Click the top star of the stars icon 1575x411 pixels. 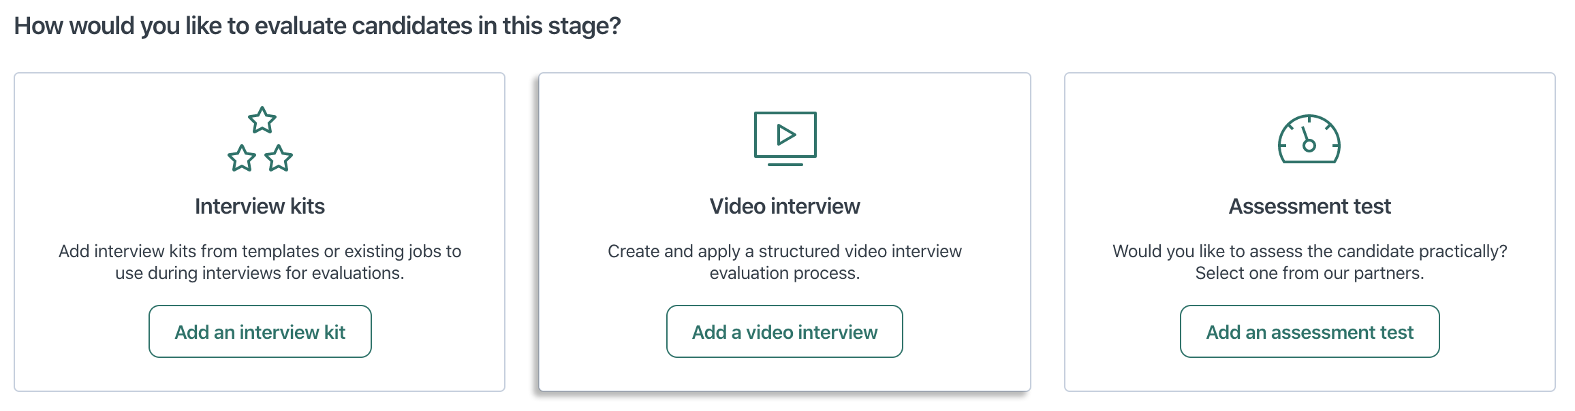tap(262, 120)
